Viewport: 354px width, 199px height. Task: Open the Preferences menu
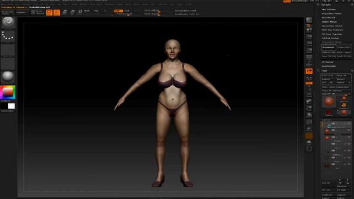coord(110,4)
